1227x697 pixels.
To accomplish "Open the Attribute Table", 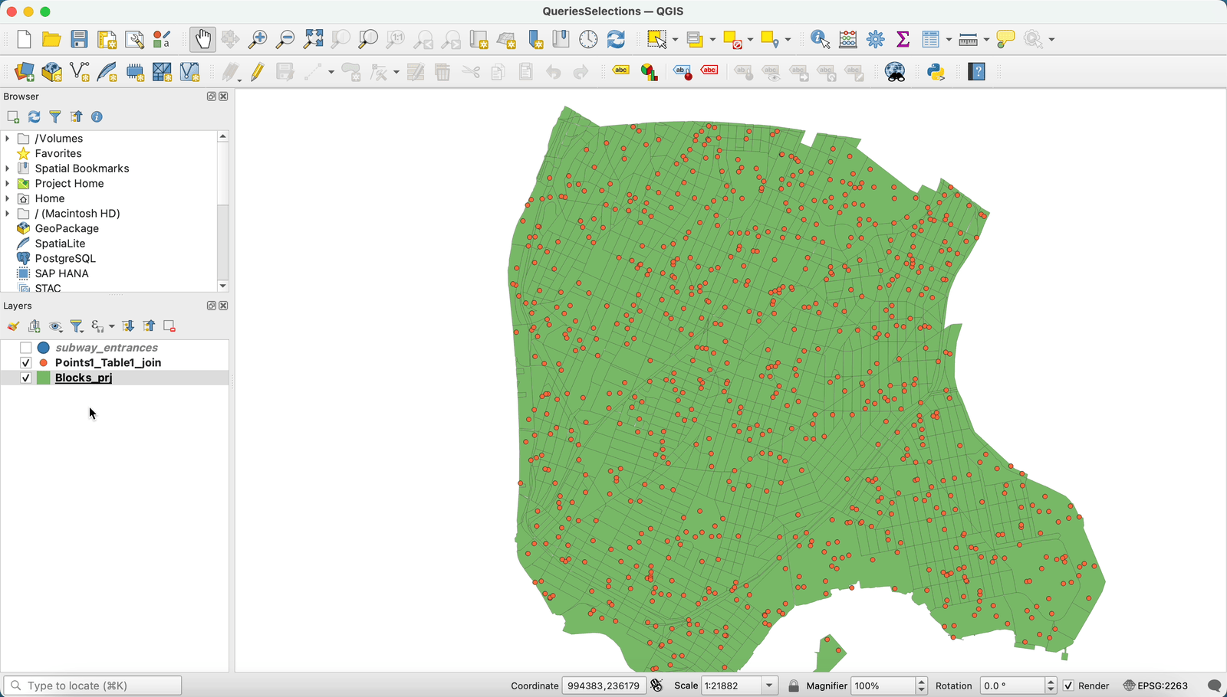I will coord(932,39).
